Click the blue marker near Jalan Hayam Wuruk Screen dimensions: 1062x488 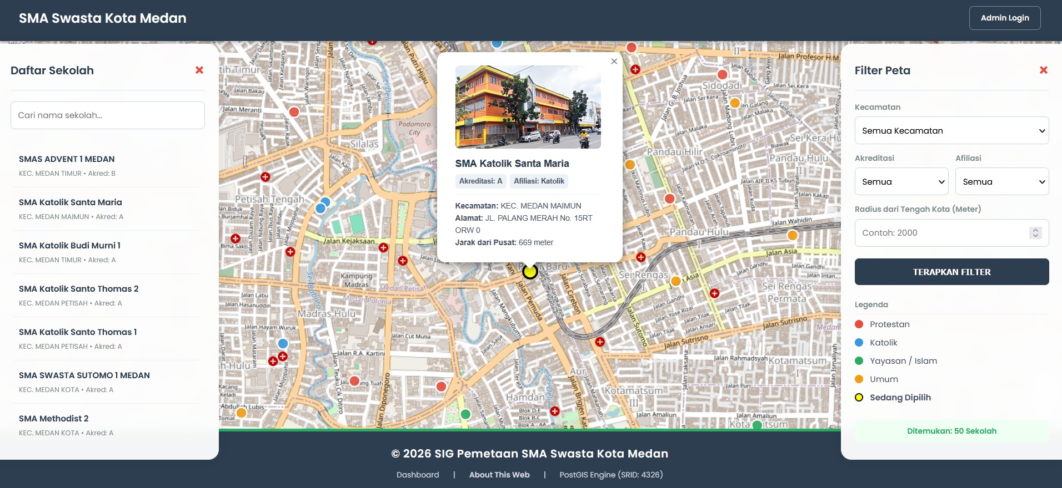tap(283, 343)
